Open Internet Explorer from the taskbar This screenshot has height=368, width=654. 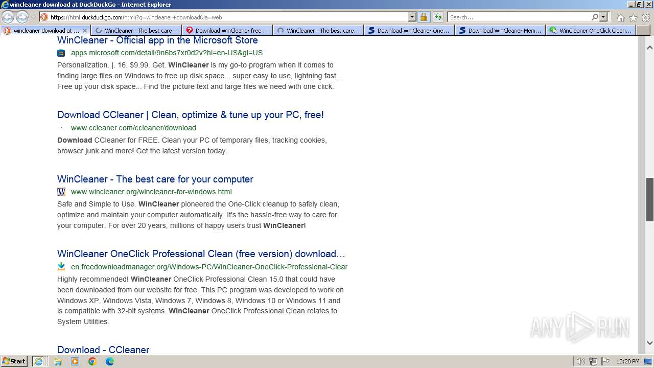(38, 361)
